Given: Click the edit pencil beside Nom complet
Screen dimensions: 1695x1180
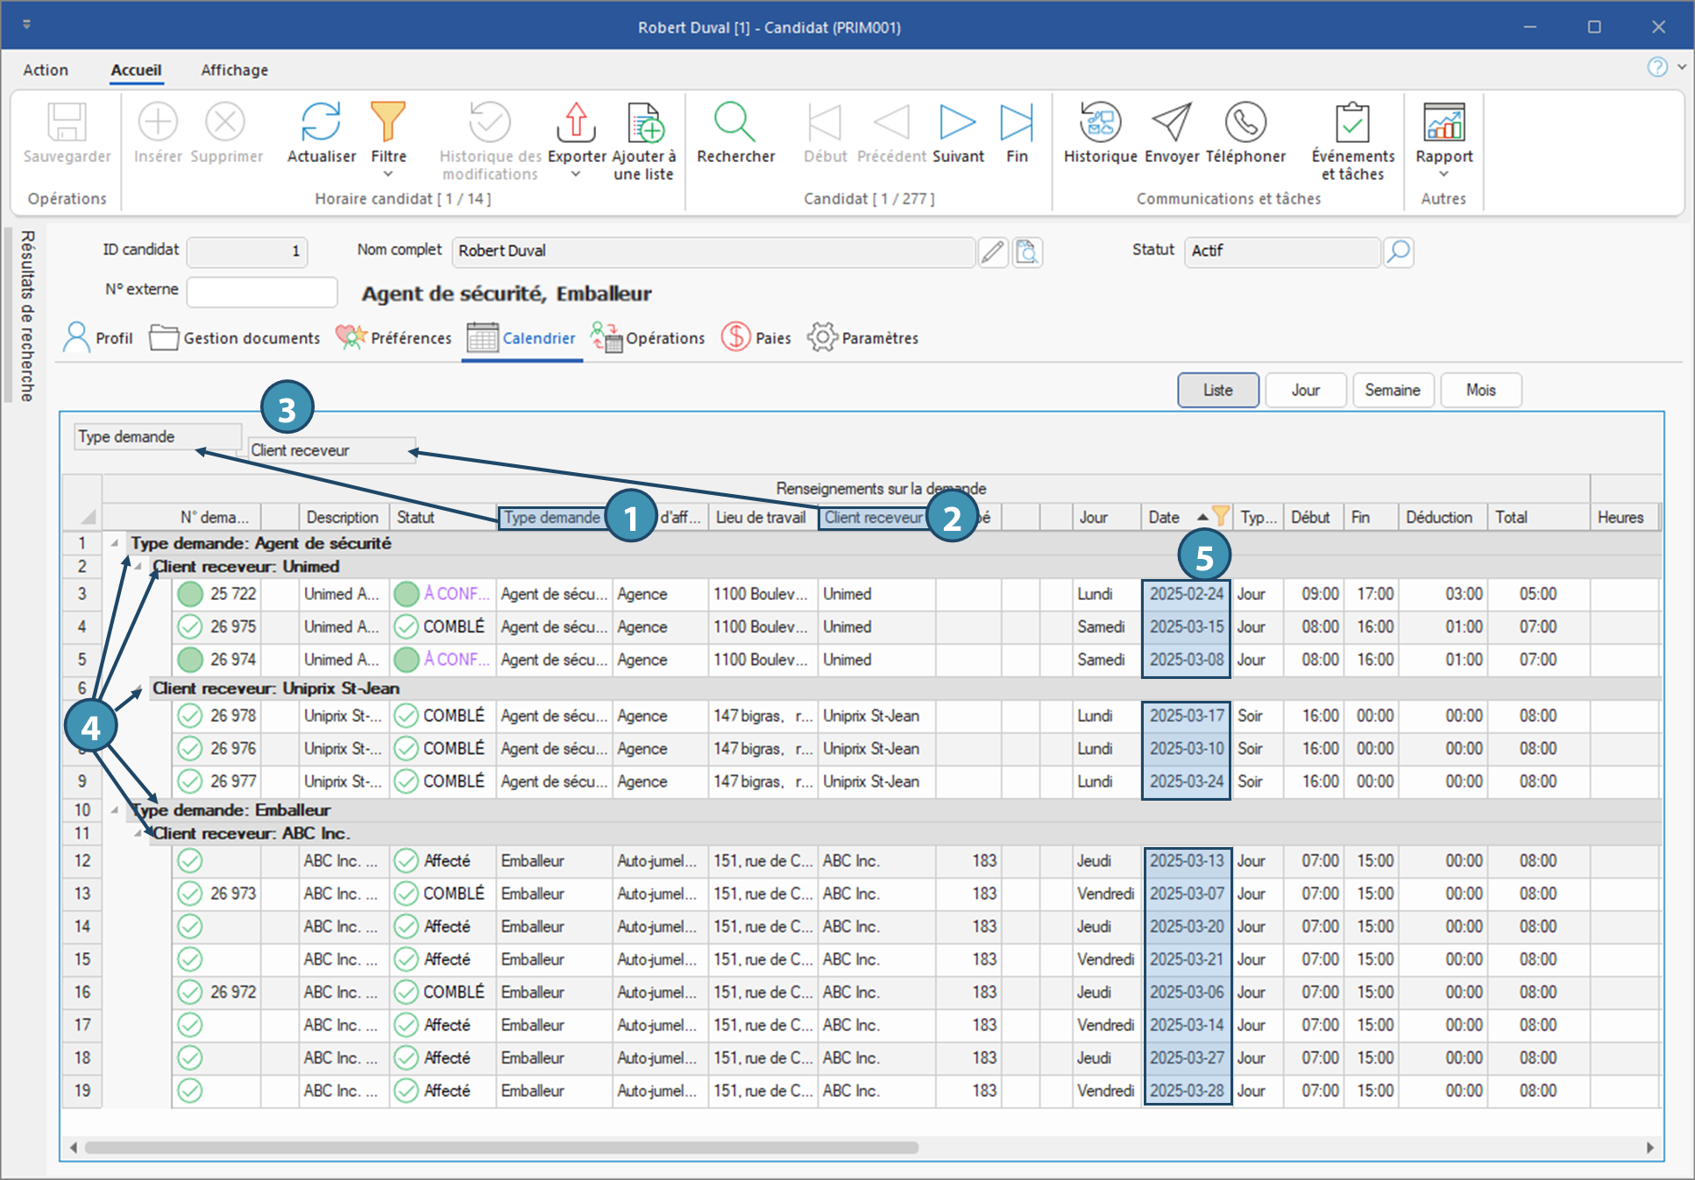Looking at the screenshot, I should (x=992, y=252).
